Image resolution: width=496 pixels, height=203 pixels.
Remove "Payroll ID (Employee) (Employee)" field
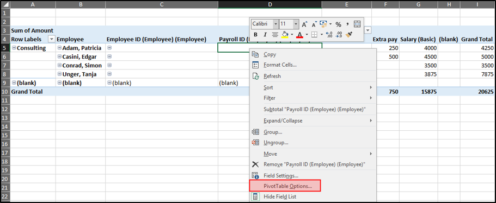coord(313,164)
